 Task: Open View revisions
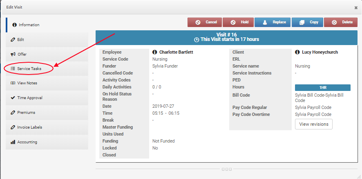[313, 124]
